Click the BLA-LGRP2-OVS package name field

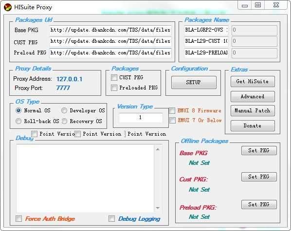(206, 30)
